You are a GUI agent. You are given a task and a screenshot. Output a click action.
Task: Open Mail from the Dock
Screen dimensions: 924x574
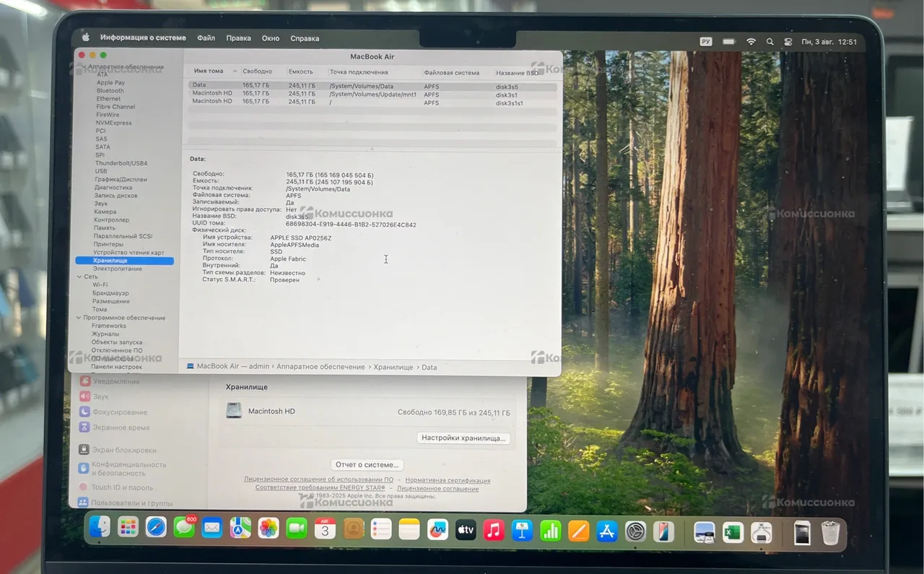pyautogui.click(x=212, y=529)
